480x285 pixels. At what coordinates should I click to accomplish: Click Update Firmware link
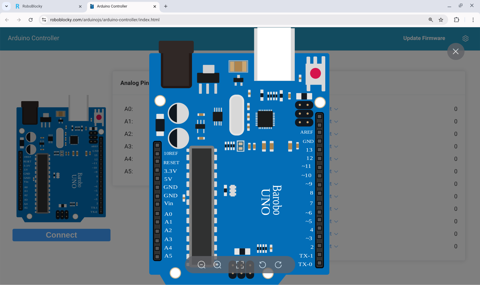click(x=424, y=38)
